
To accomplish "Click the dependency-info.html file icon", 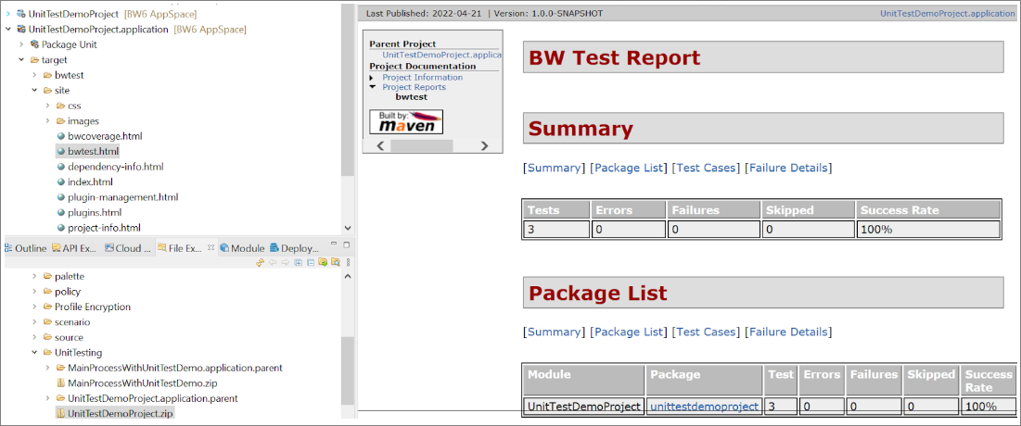I will [61, 167].
